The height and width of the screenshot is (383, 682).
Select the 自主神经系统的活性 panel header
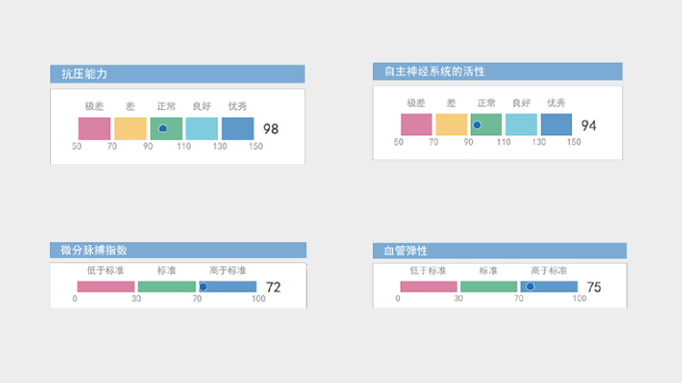497,71
